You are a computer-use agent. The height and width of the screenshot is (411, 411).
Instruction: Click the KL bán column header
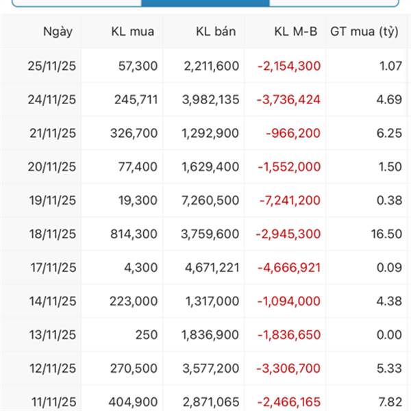[x=215, y=32]
